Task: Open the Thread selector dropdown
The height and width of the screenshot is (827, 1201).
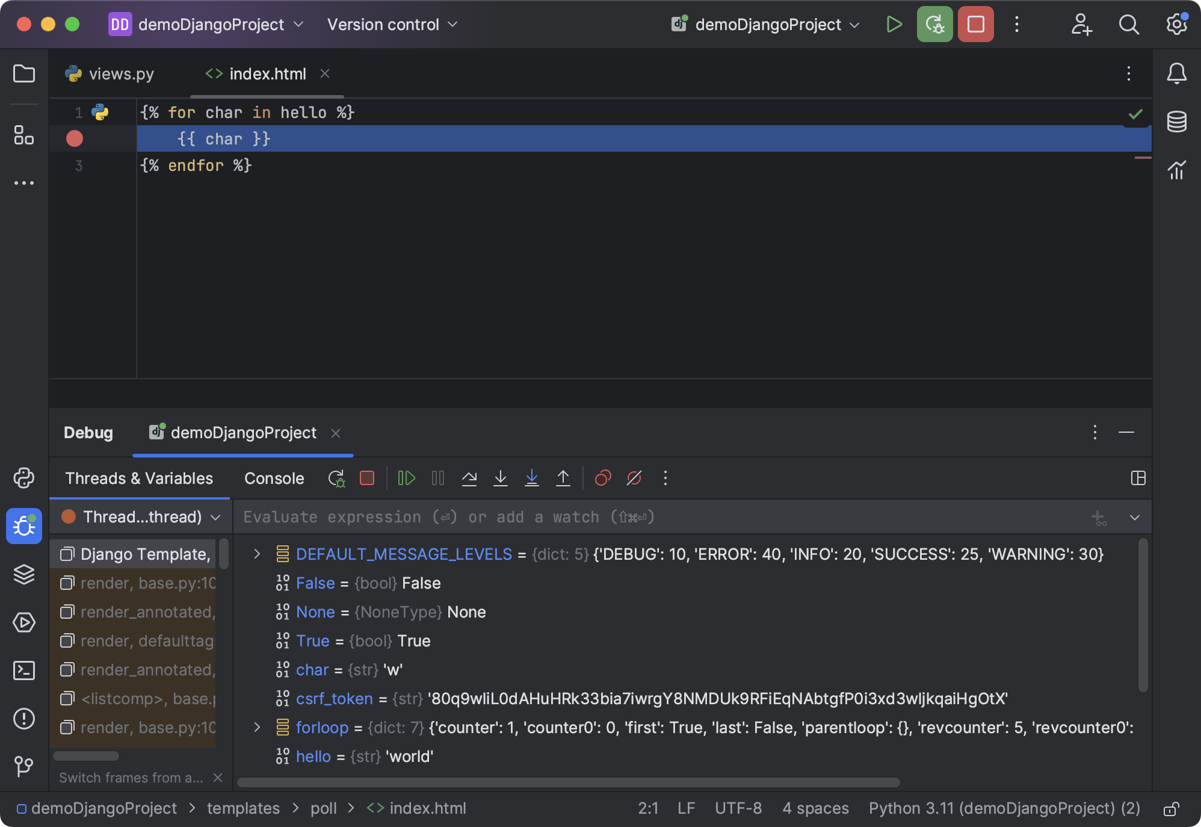Action: click(x=141, y=517)
